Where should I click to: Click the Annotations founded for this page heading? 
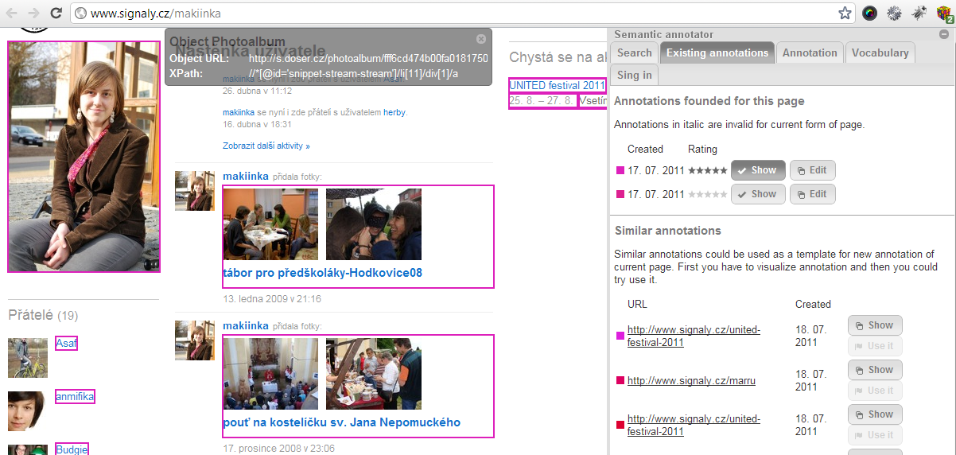(x=709, y=101)
